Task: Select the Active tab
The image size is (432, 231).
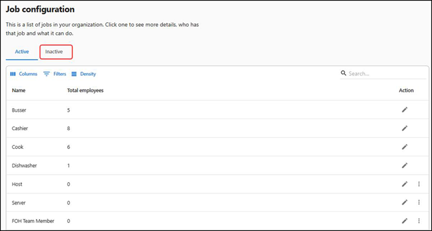Action: (22, 52)
